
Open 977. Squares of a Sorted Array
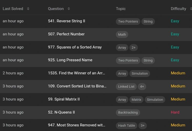click(x=75, y=47)
